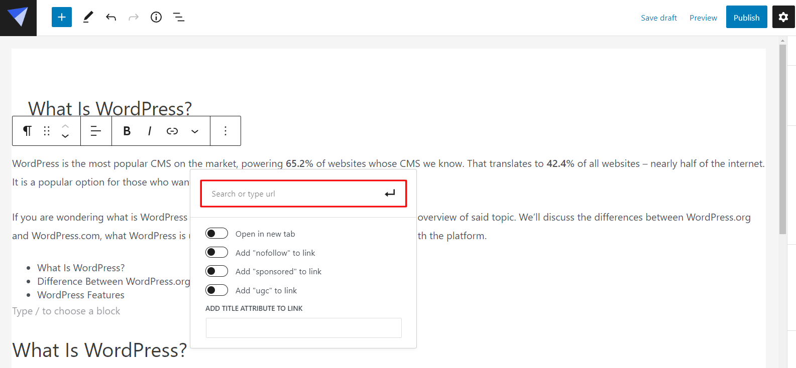Open the block options three-dot menu

tap(225, 131)
